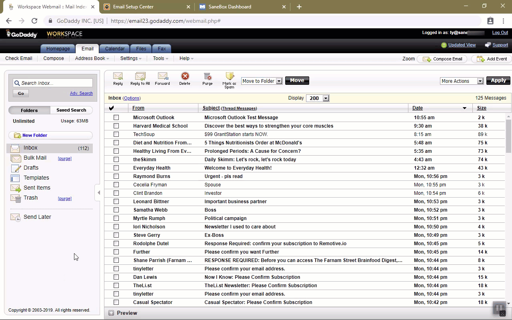Open the Bulk Mail folder
This screenshot has height=320, width=512.
(35, 158)
